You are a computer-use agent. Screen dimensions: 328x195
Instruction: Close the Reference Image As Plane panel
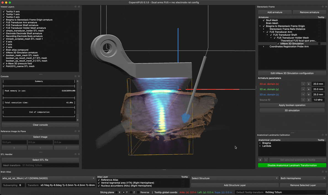[79, 131]
